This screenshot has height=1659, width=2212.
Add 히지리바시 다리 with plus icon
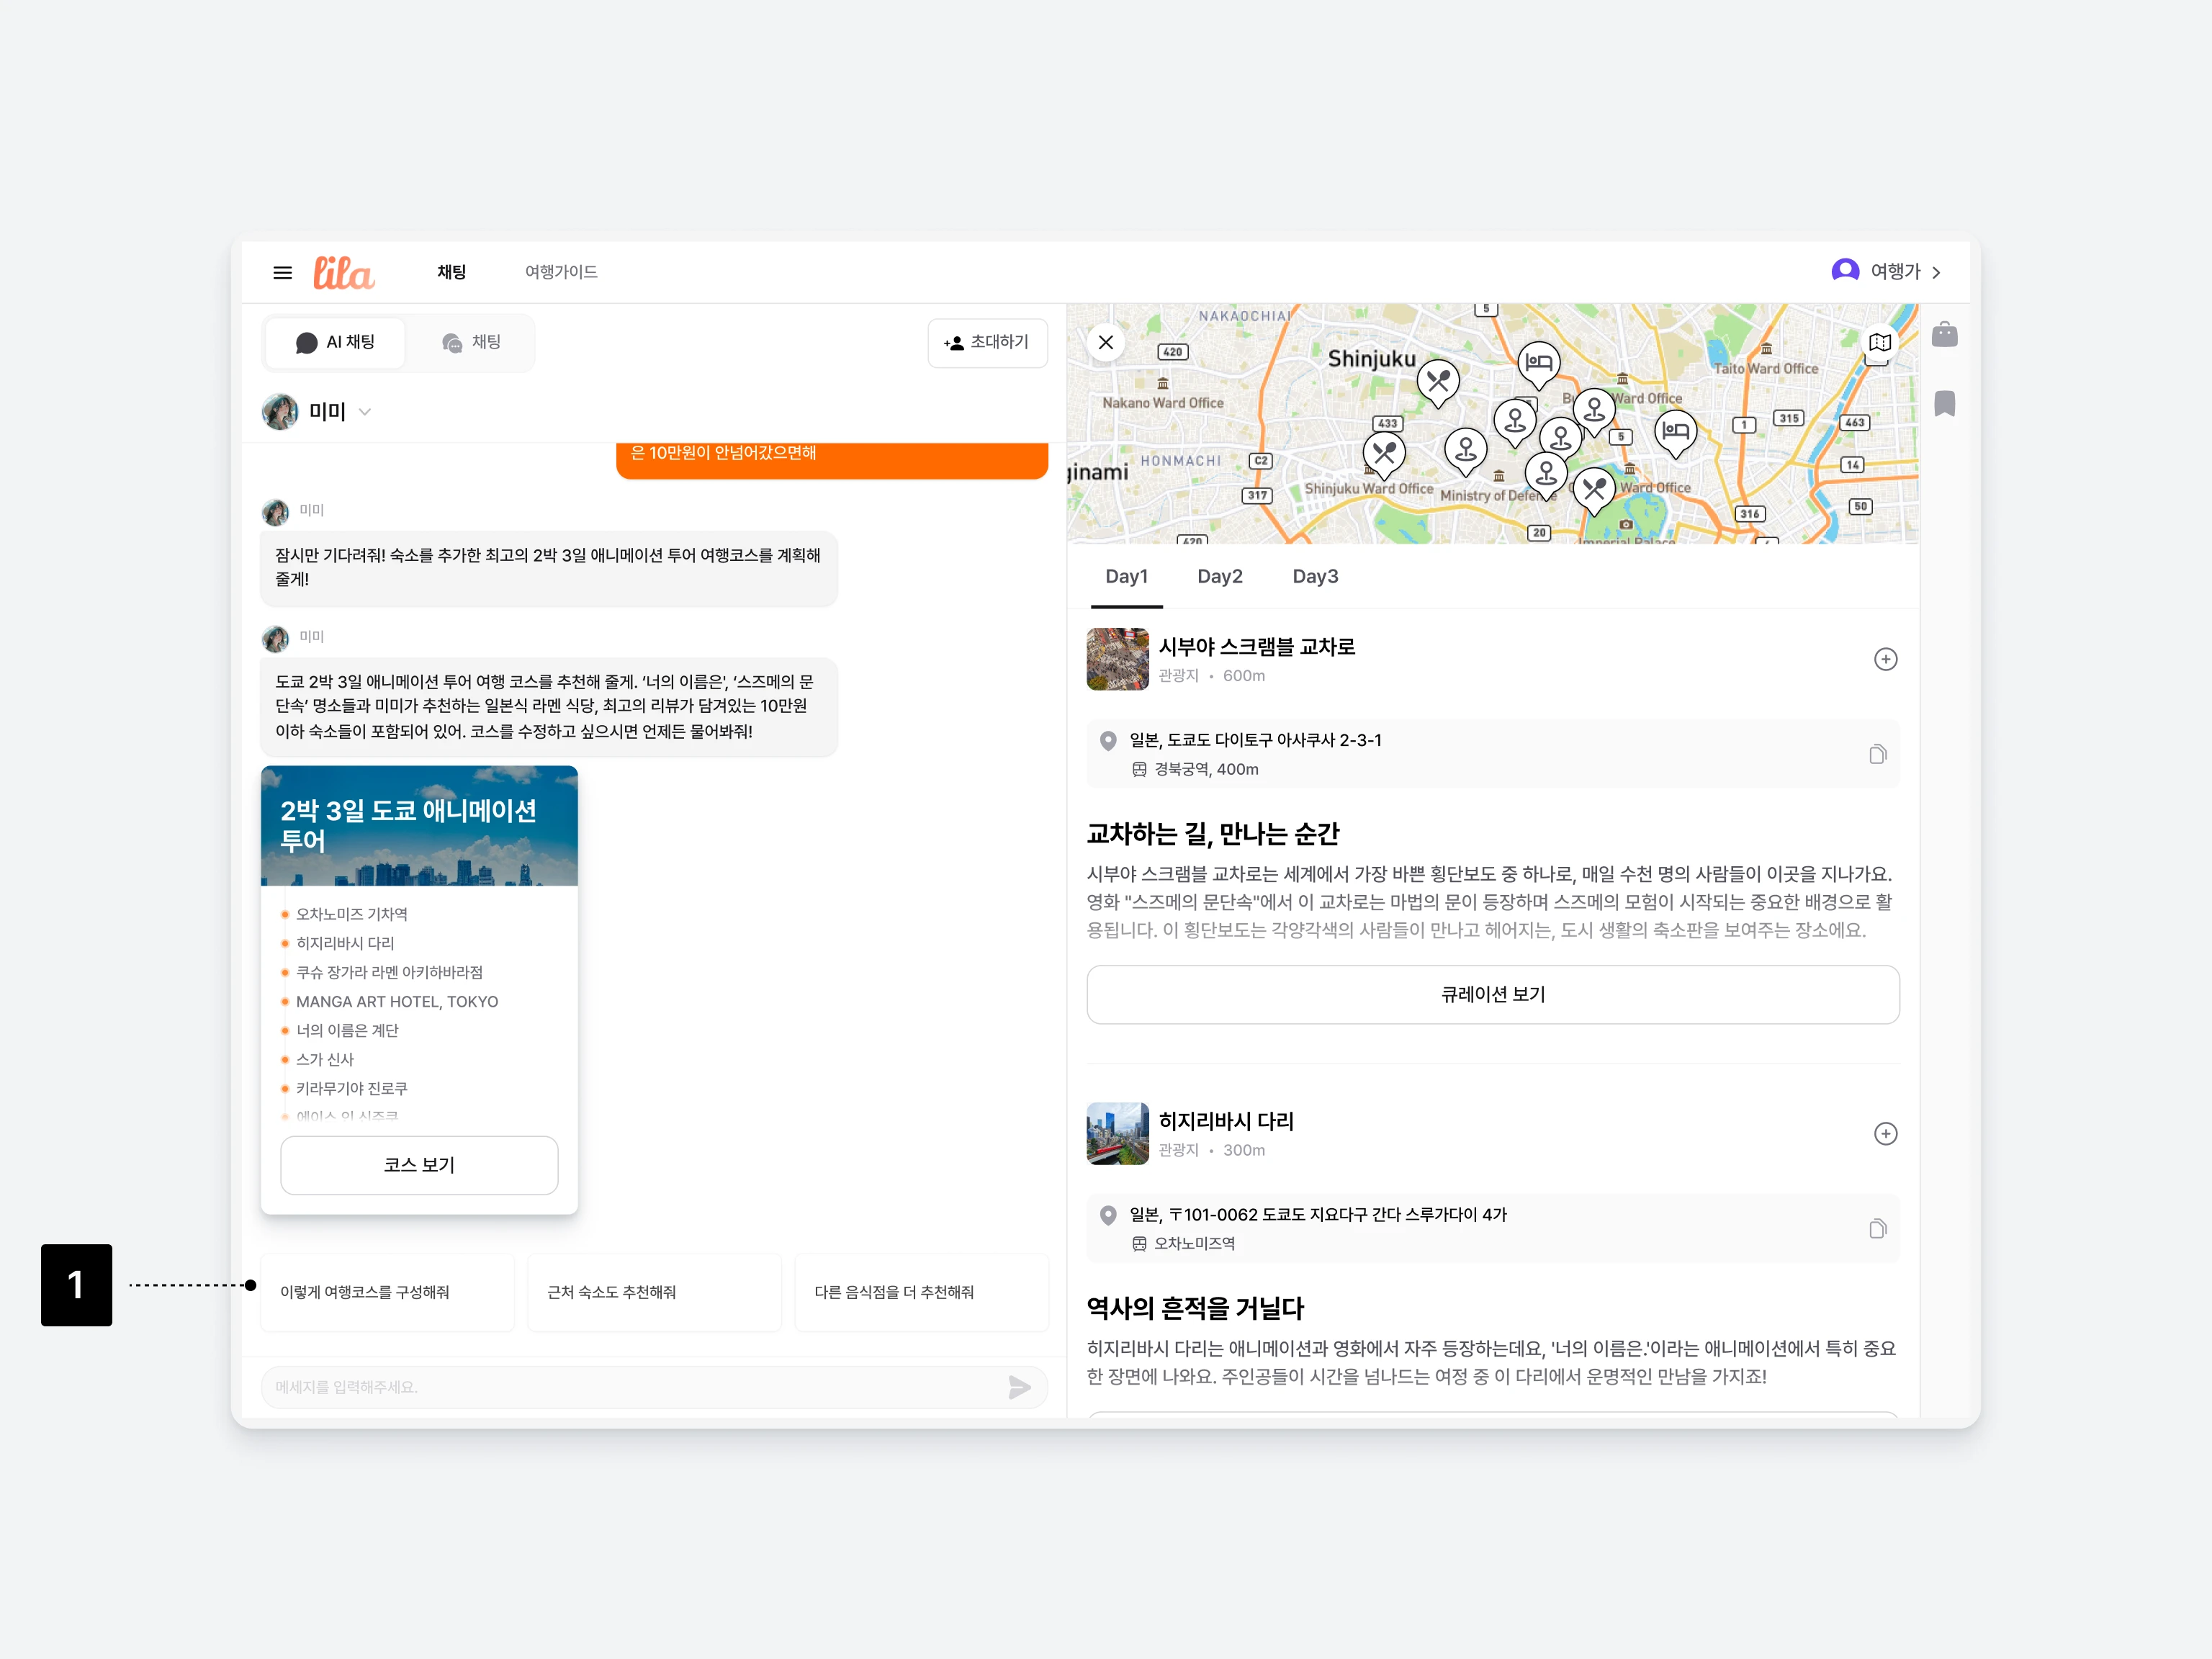click(1885, 1133)
